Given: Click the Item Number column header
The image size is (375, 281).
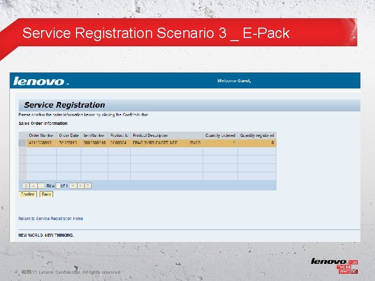Looking at the screenshot, I should [x=94, y=135].
